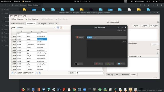Click the file manager search icon

tap(140, 5)
